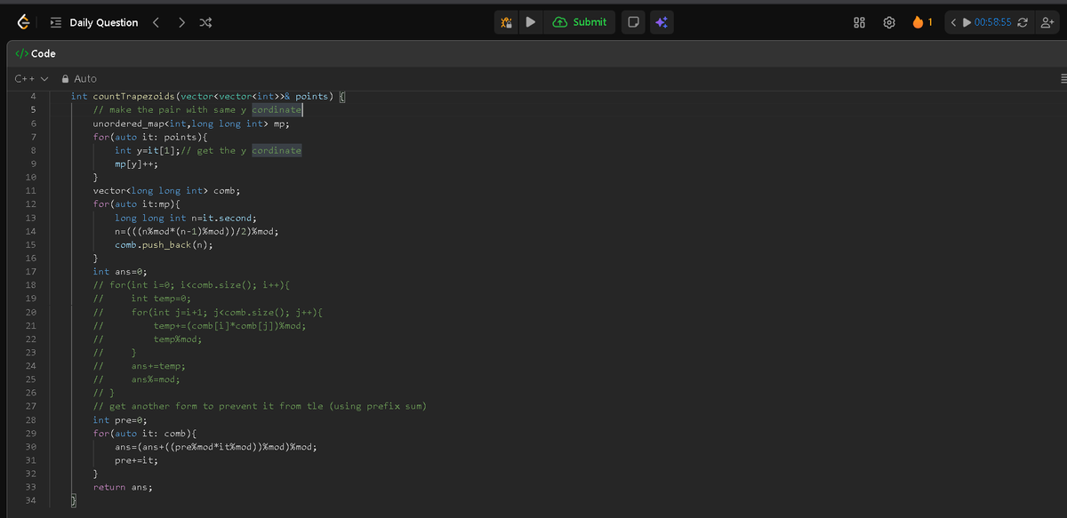
Task: Click line number 30 in the gutter
Action: pos(31,447)
